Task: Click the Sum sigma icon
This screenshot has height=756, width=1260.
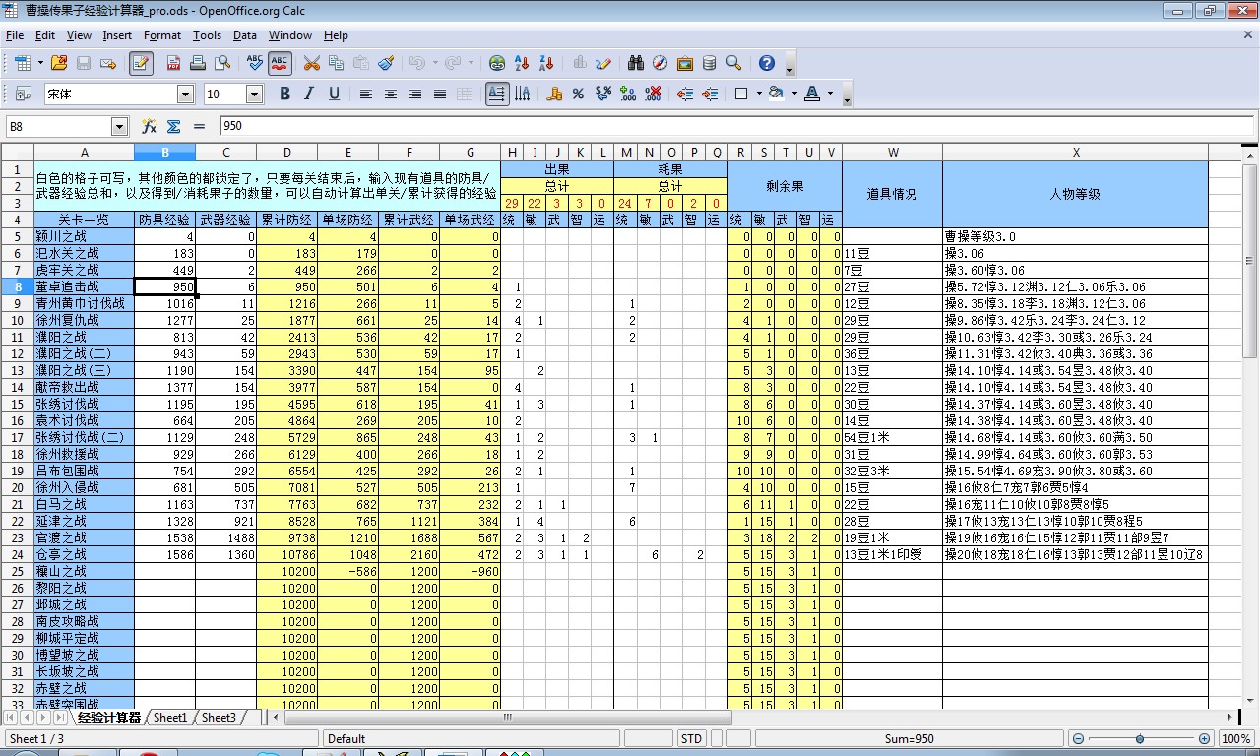Action: pos(173,126)
